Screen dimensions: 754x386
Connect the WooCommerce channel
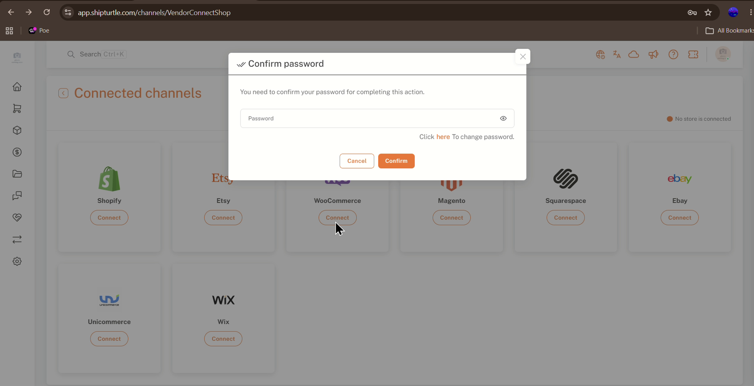point(337,218)
